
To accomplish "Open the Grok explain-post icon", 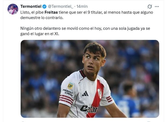I will coord(149,6).
